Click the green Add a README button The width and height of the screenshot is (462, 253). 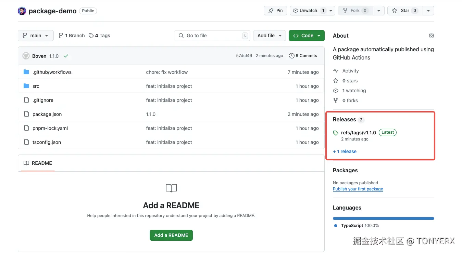[x=171, y=235]
